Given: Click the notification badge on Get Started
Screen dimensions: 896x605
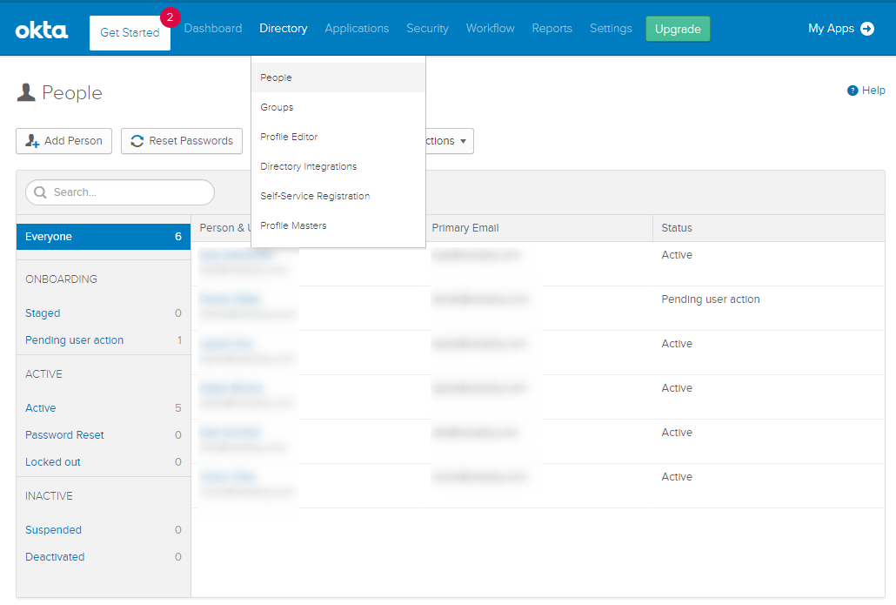Looking at the screenshot, I should point(170,17).
